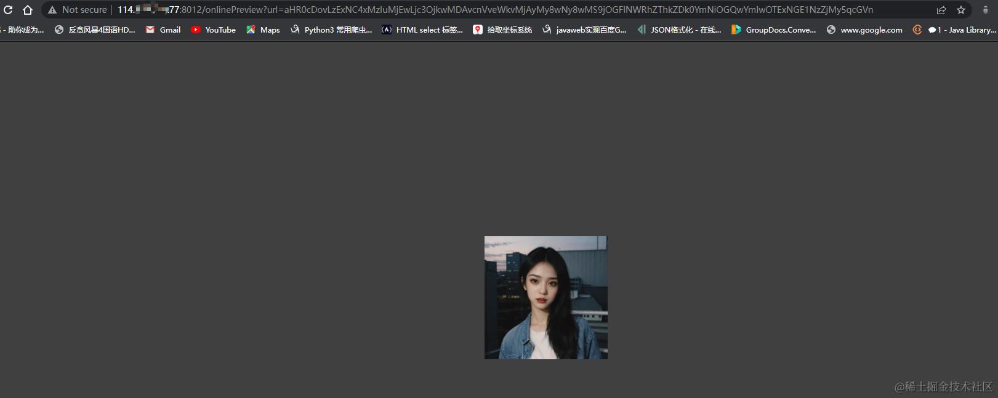This screenshot has height=398, width=998.
Task: Click the previewed portrait image
Action: point(546,298)
